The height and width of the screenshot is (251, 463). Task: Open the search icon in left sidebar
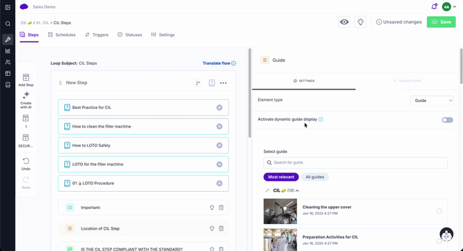click(8, 24)
